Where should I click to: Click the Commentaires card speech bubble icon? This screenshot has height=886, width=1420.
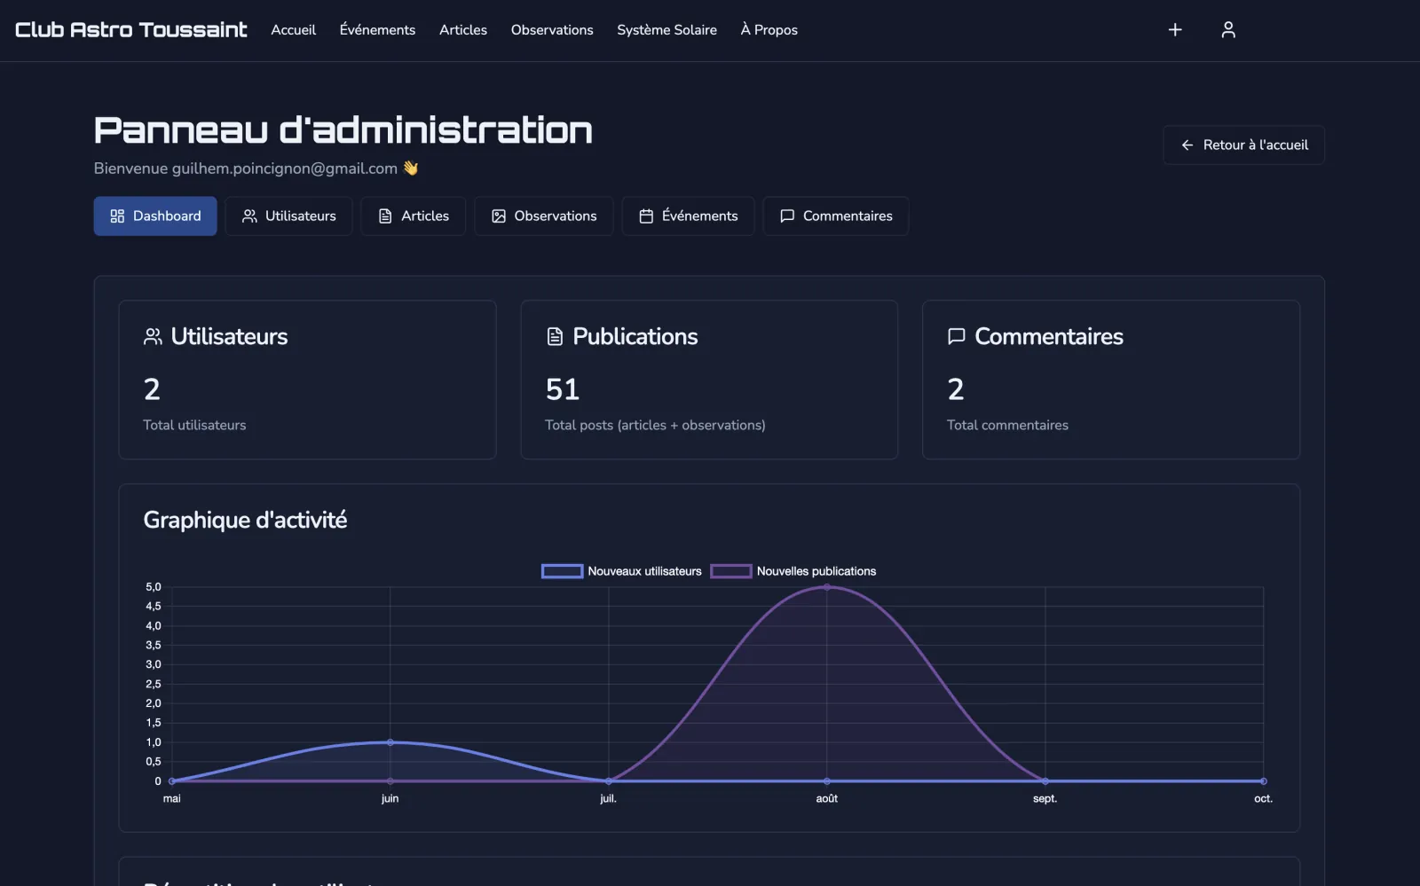957,337
